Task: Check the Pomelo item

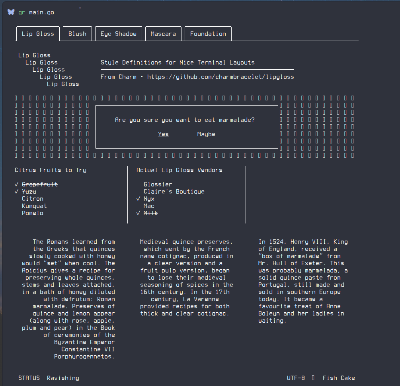Action: point(33,213)
